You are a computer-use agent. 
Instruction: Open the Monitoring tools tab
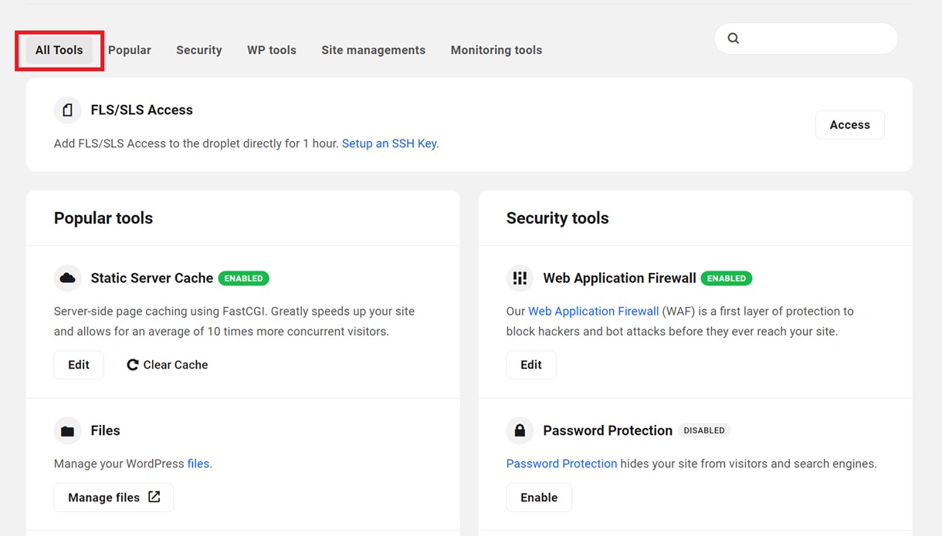[x=496, y=49]
